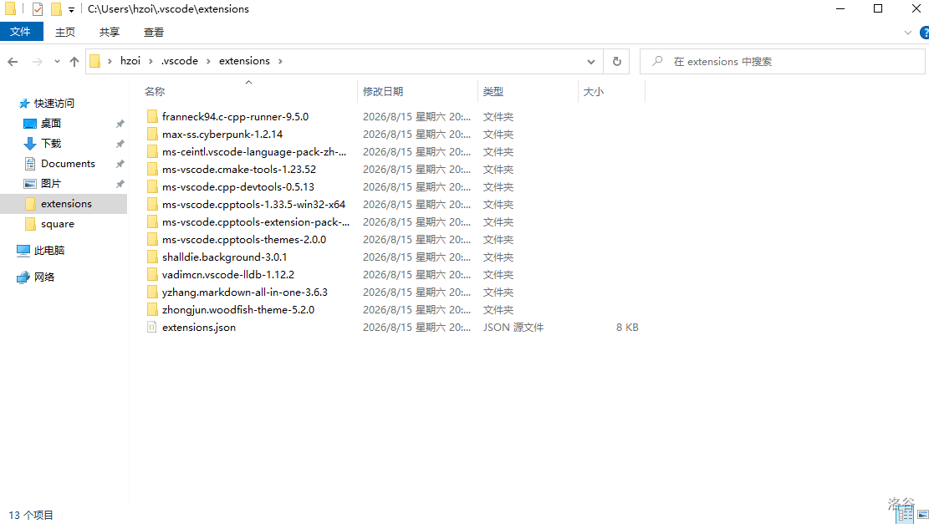
Task: Click the refresh button beside address bar
Action: pyautogui.click(x=617, y=62)
